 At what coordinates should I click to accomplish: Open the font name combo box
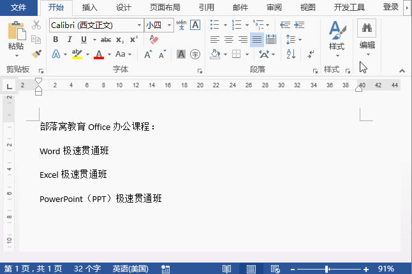click(x=96, y=25)
